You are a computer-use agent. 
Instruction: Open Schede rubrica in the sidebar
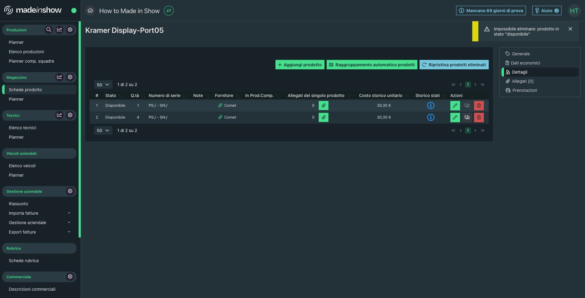pyautogui.click(x=24, y=261)
